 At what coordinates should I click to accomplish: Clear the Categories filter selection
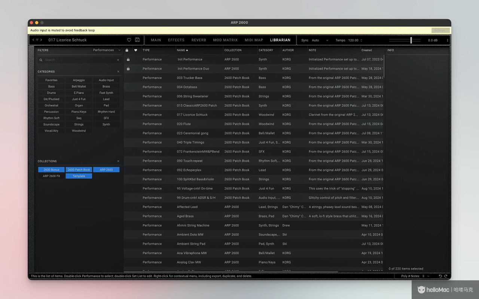tap(118, 71)
